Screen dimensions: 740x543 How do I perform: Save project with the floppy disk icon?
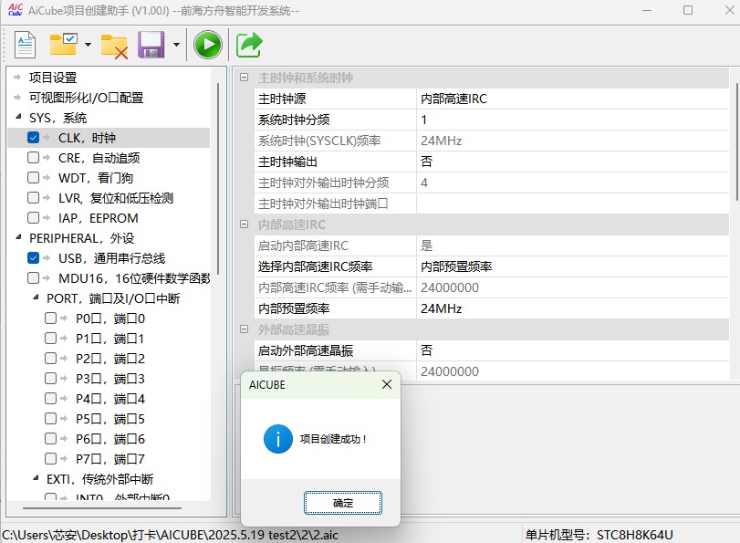[151, 45]
